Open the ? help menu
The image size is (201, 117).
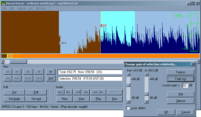(x=50, y=8)
